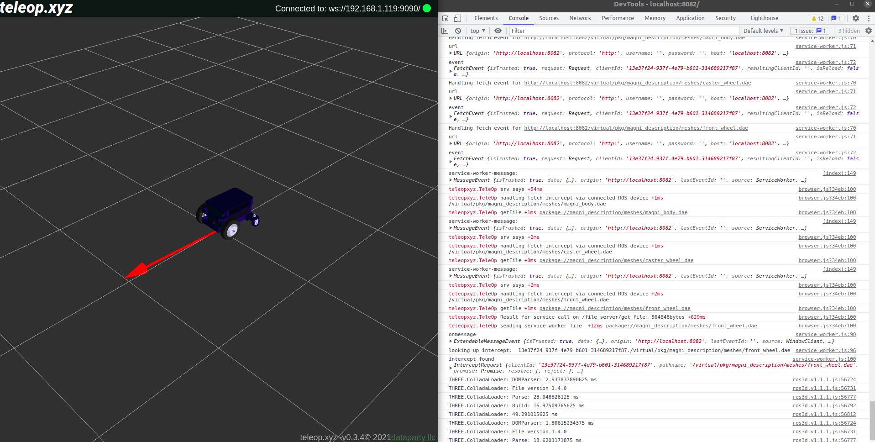Viewport: 875px width, 442px height.
Task: Toggle the device toolbar icon
Action: [456, 18]
